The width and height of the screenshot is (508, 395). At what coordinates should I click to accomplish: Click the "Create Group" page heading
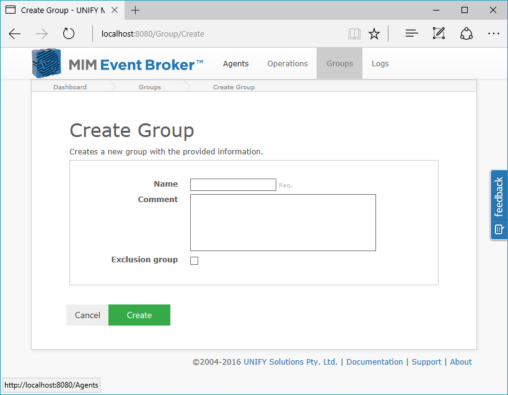tap(132, 130)
